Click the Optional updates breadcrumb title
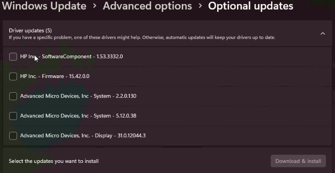The image size is (335, 173). [250, 6]
